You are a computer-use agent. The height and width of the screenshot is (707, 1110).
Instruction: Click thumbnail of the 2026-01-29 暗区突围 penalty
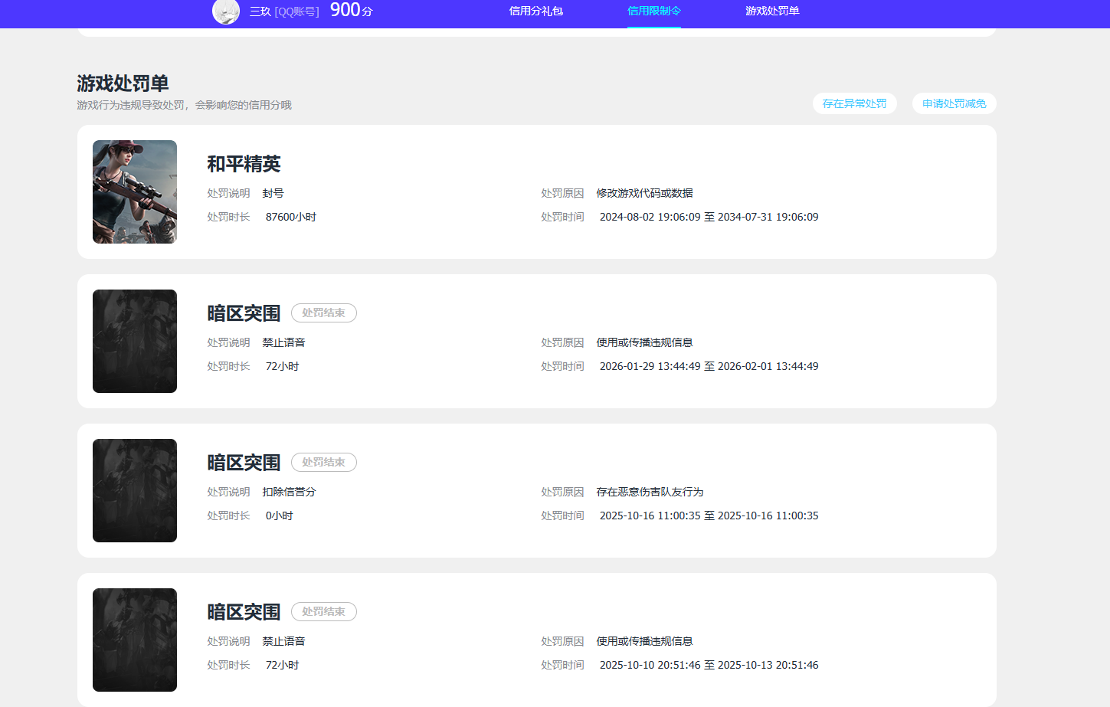pyautogui.click(x=135, y=341)
